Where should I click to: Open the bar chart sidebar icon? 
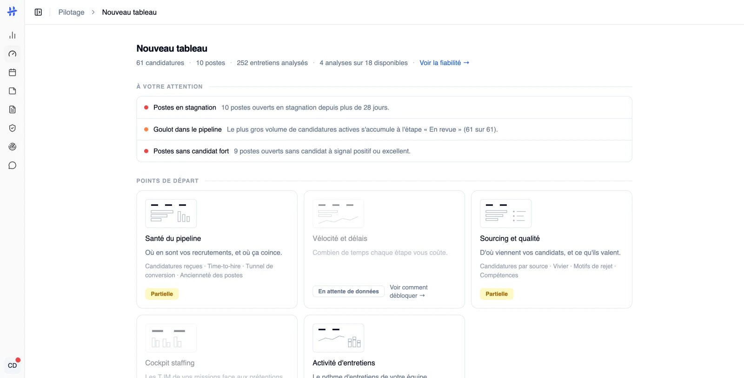[x=13, y=35]
